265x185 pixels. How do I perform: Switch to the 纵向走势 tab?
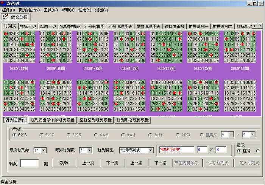click(48, 26)
